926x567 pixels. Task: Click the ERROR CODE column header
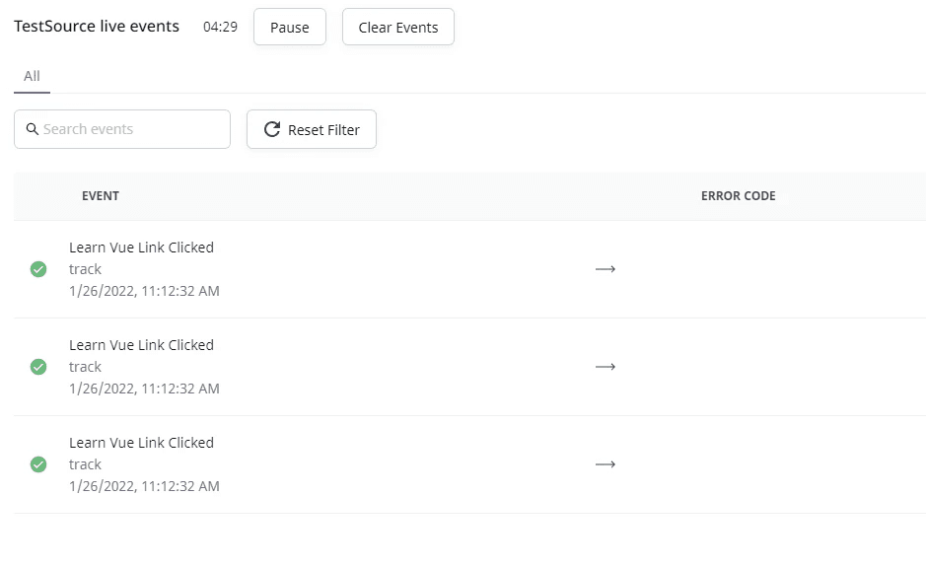pos(738,196)
